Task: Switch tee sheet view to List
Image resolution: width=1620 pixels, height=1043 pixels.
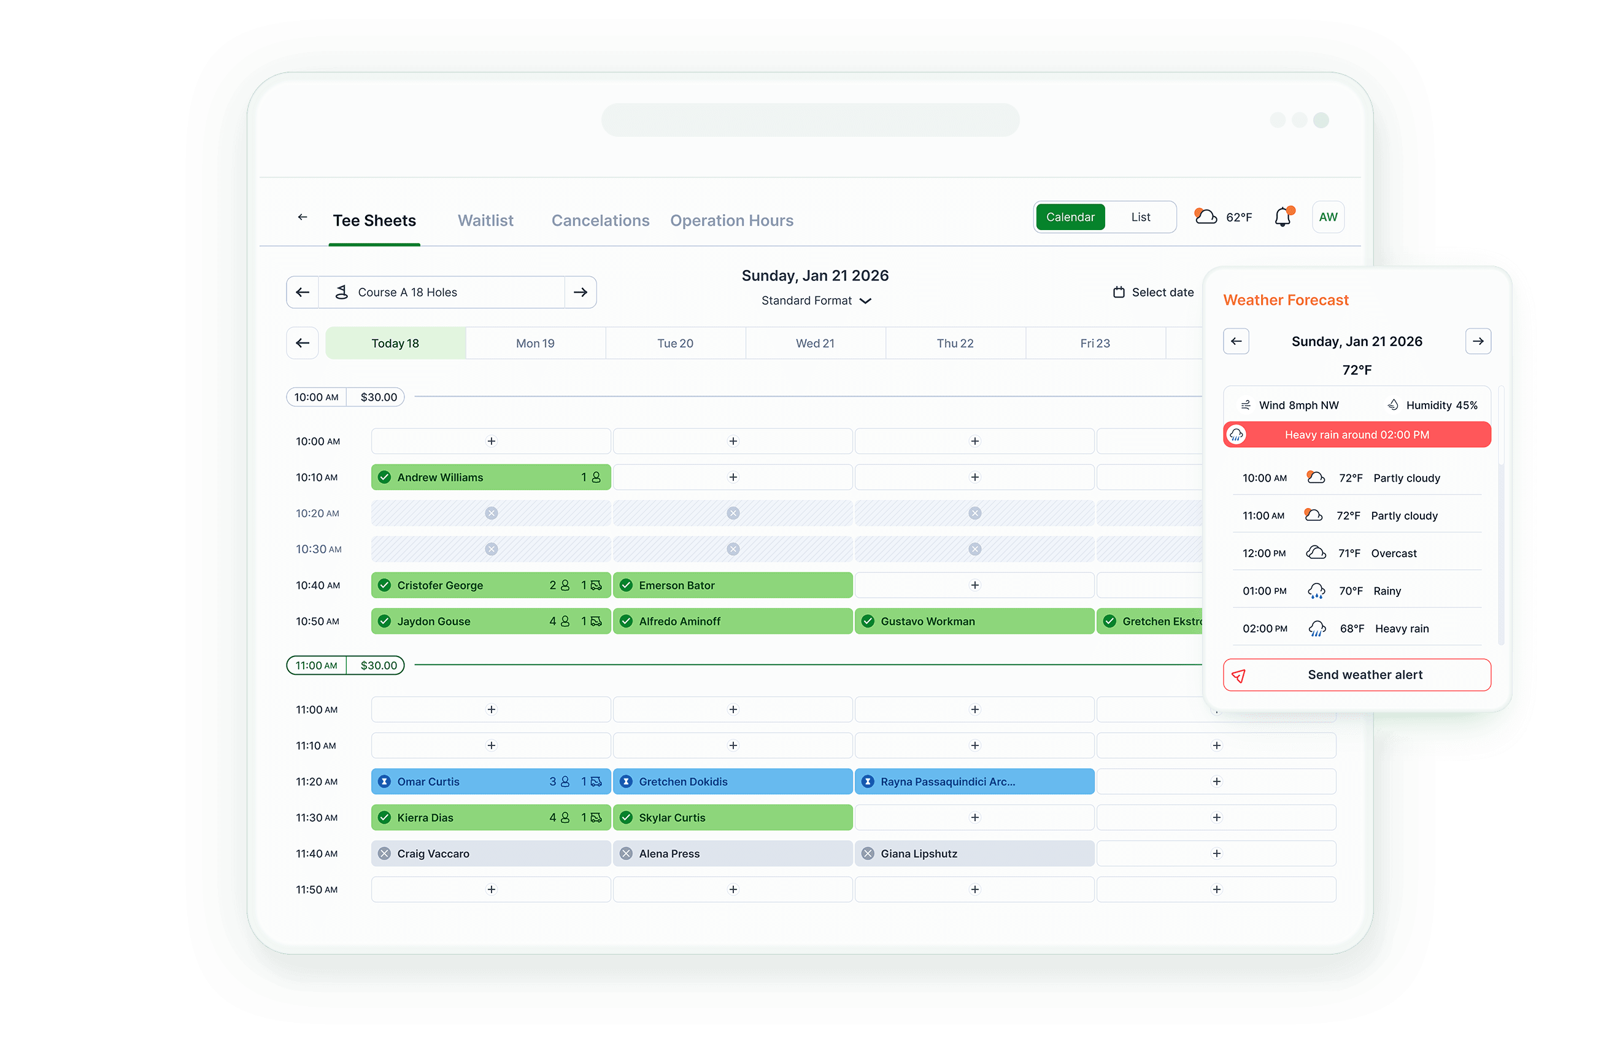Action: coord(1141,217)
